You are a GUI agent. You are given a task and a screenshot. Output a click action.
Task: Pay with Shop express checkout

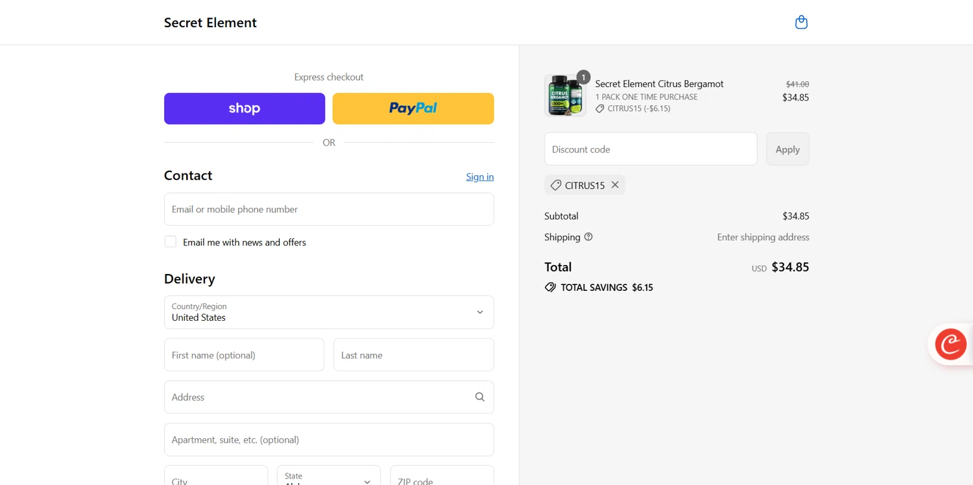[245, 108]
